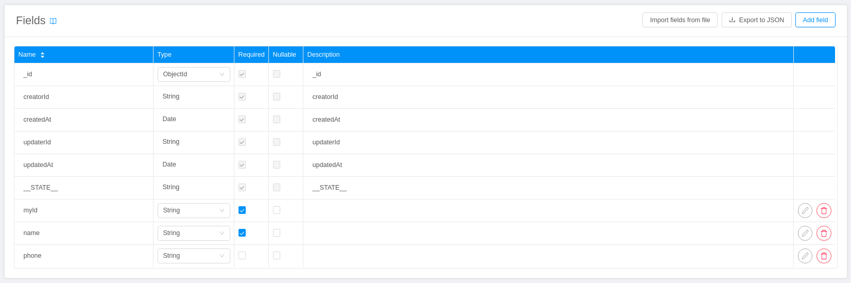
Task: Click Import fields from file button
Action: coord(680,20)
